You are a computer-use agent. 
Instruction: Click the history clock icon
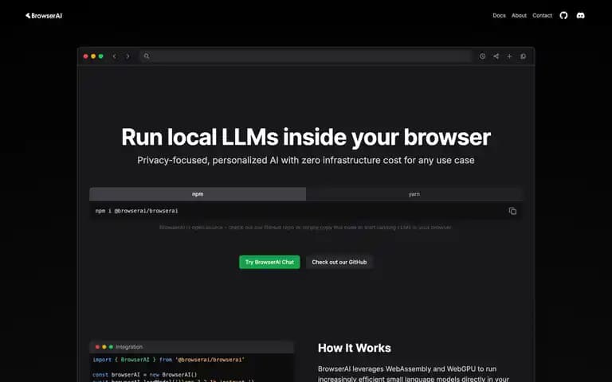482,57
